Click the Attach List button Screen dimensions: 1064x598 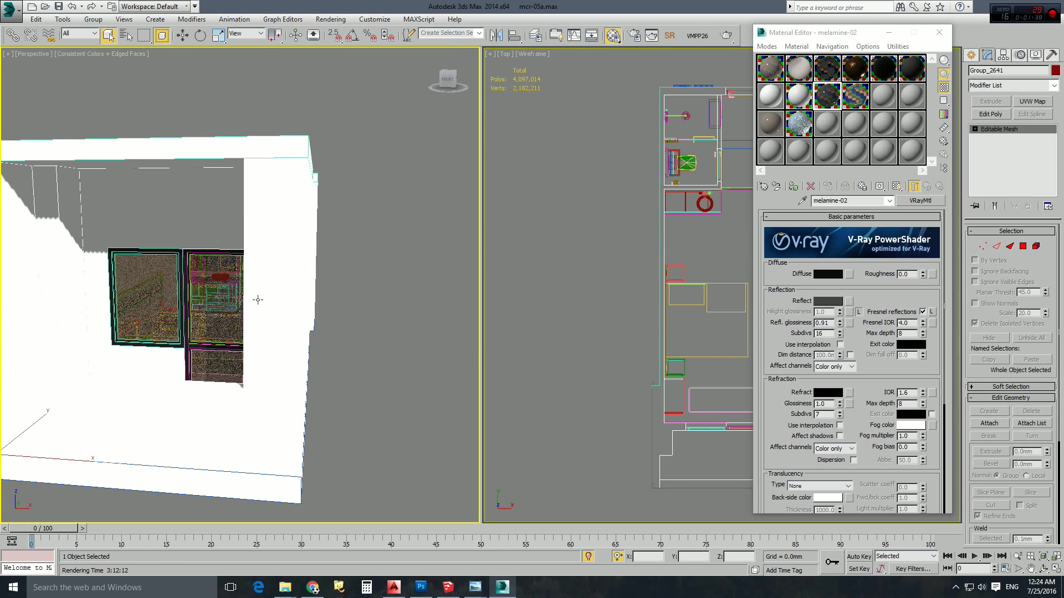(x=1031, y=423)
